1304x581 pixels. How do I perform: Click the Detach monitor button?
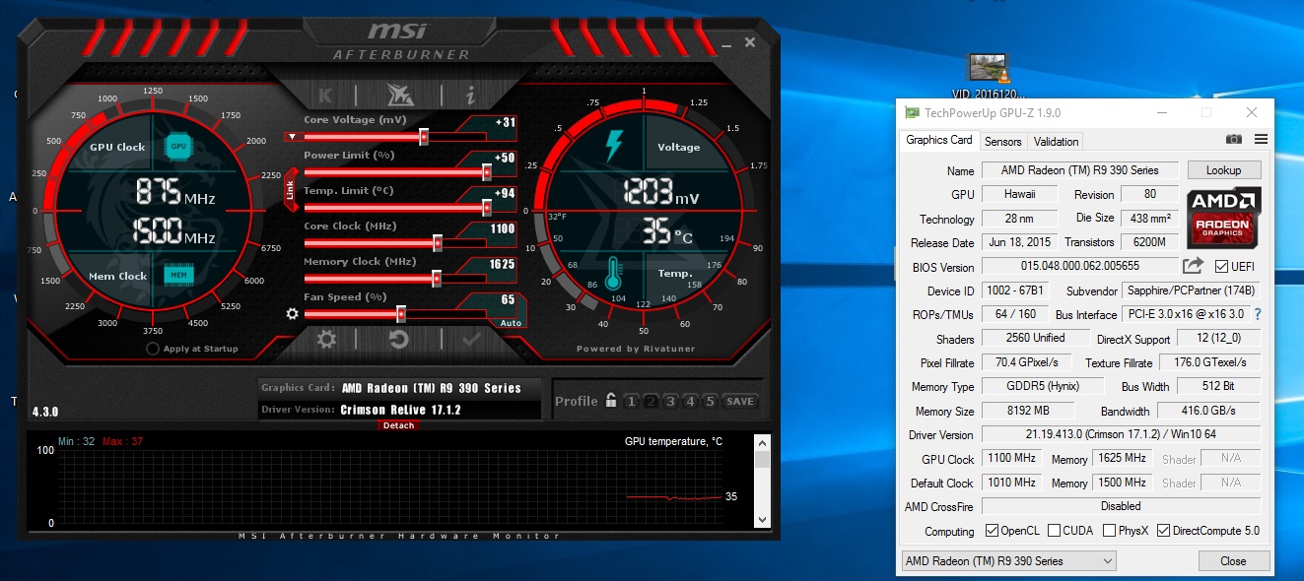pyautogui.click(x=398, y=425)
